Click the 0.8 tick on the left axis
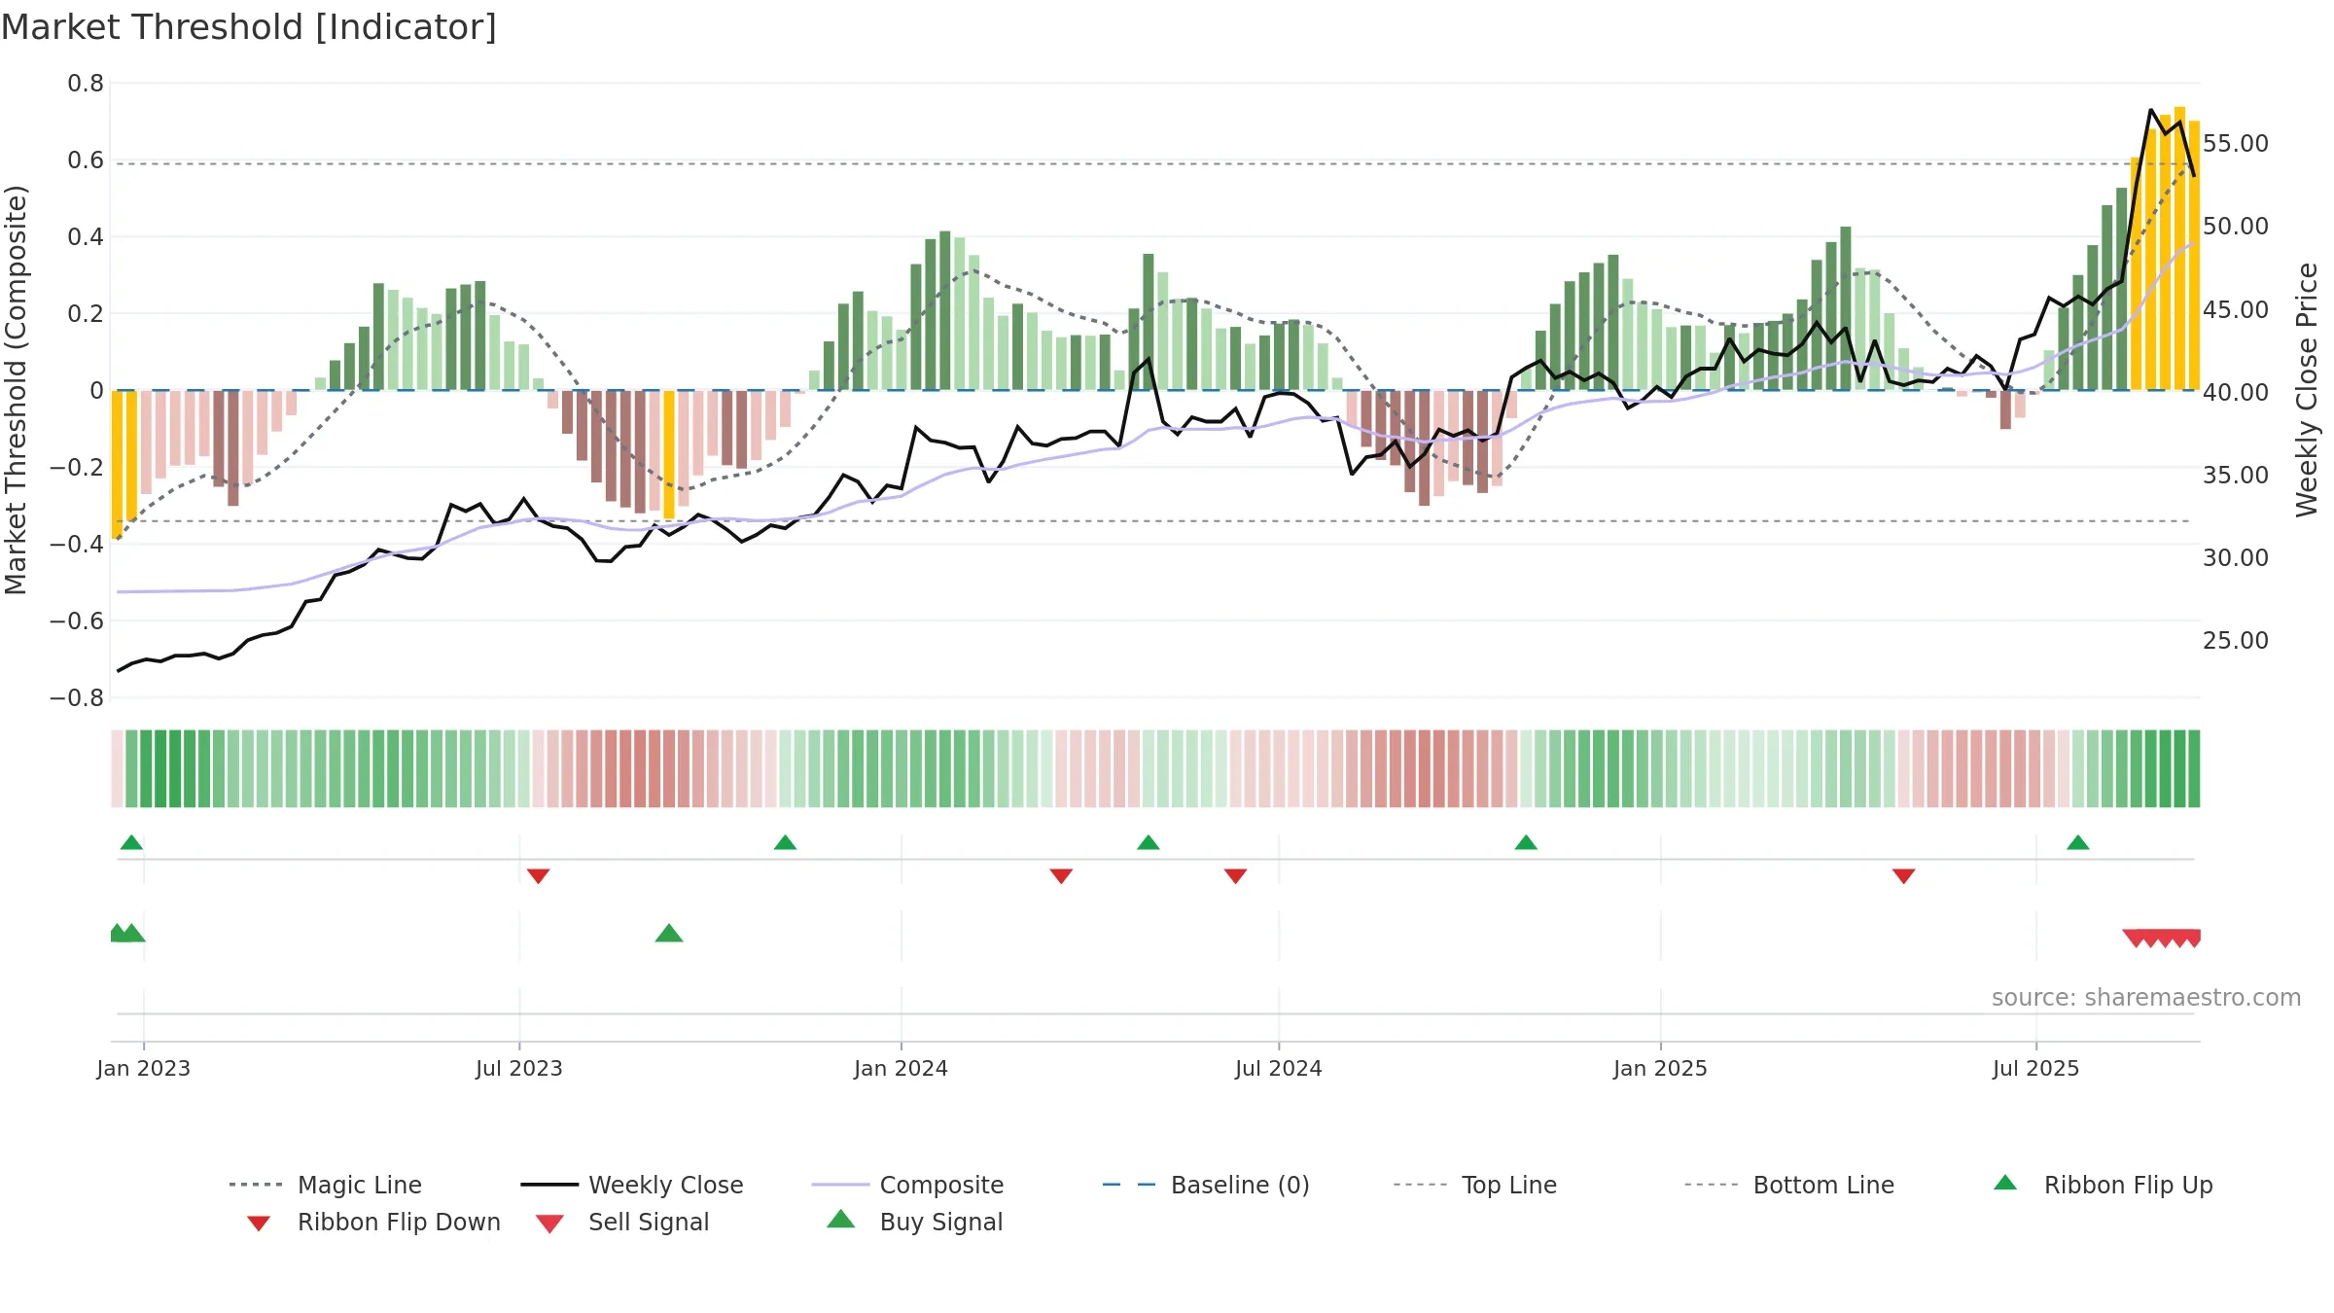This screenshot has width=2334, height=1313. pos(86,84)
